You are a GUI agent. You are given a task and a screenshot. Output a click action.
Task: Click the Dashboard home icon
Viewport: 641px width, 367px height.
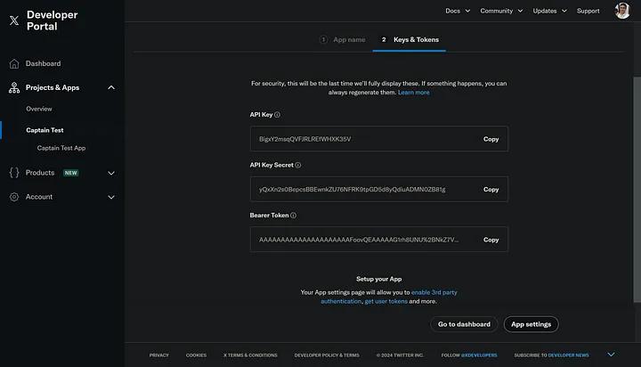coord(14,63)
